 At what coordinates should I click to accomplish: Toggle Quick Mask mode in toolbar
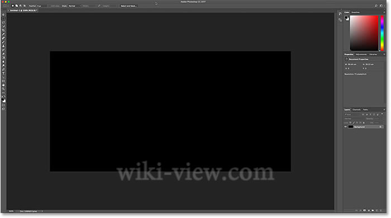point(3,105)
